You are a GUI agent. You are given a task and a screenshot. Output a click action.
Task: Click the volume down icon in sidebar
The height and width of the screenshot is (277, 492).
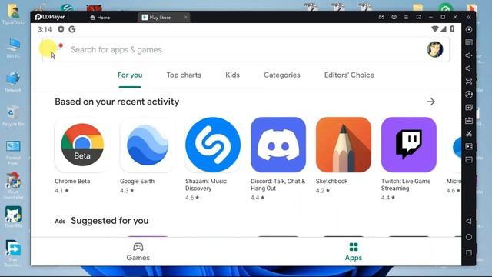click(469, 68)
